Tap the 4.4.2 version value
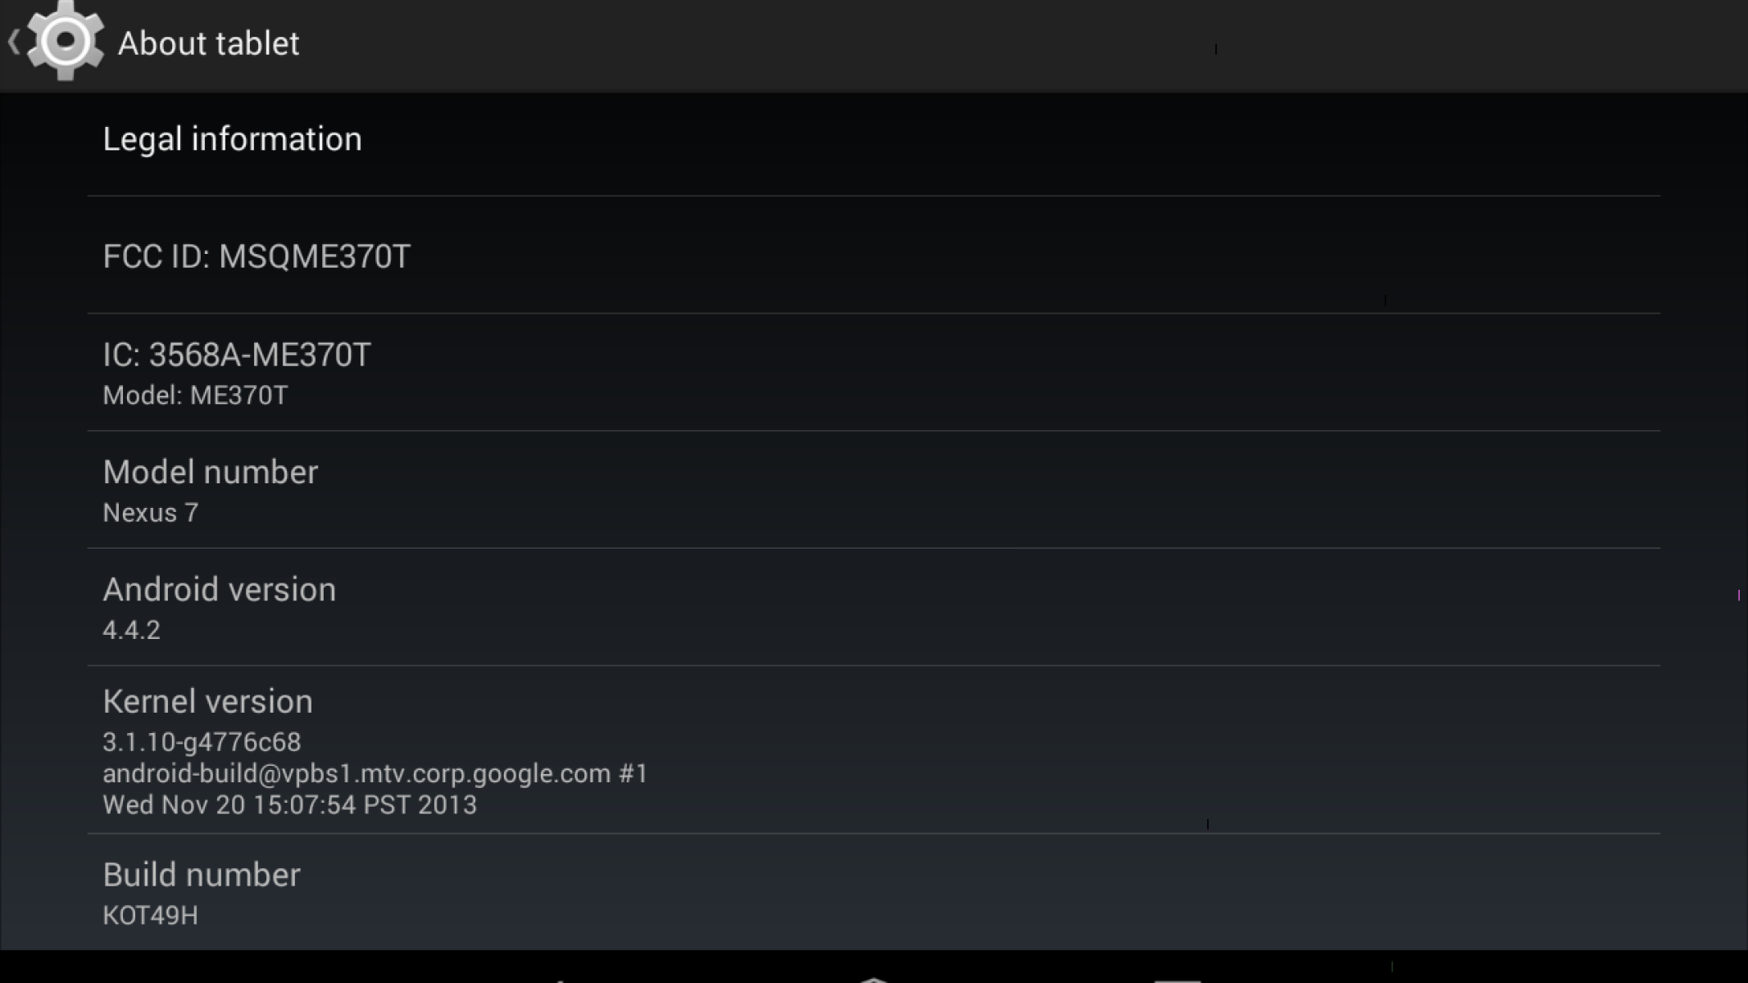This screenshot has height=983, width=1748. coord(131,630)
